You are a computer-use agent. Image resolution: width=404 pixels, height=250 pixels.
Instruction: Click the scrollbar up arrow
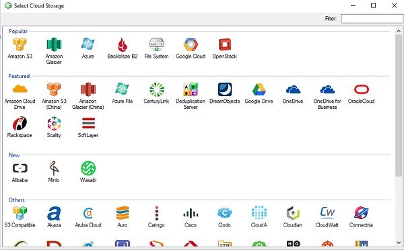click(399, 30)
